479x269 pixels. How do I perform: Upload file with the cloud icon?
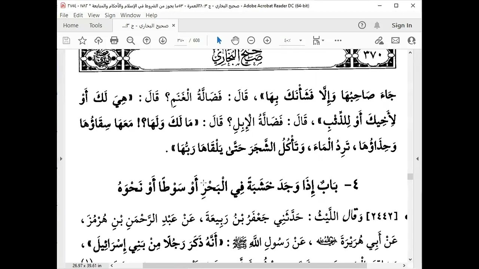coord(98,40)
